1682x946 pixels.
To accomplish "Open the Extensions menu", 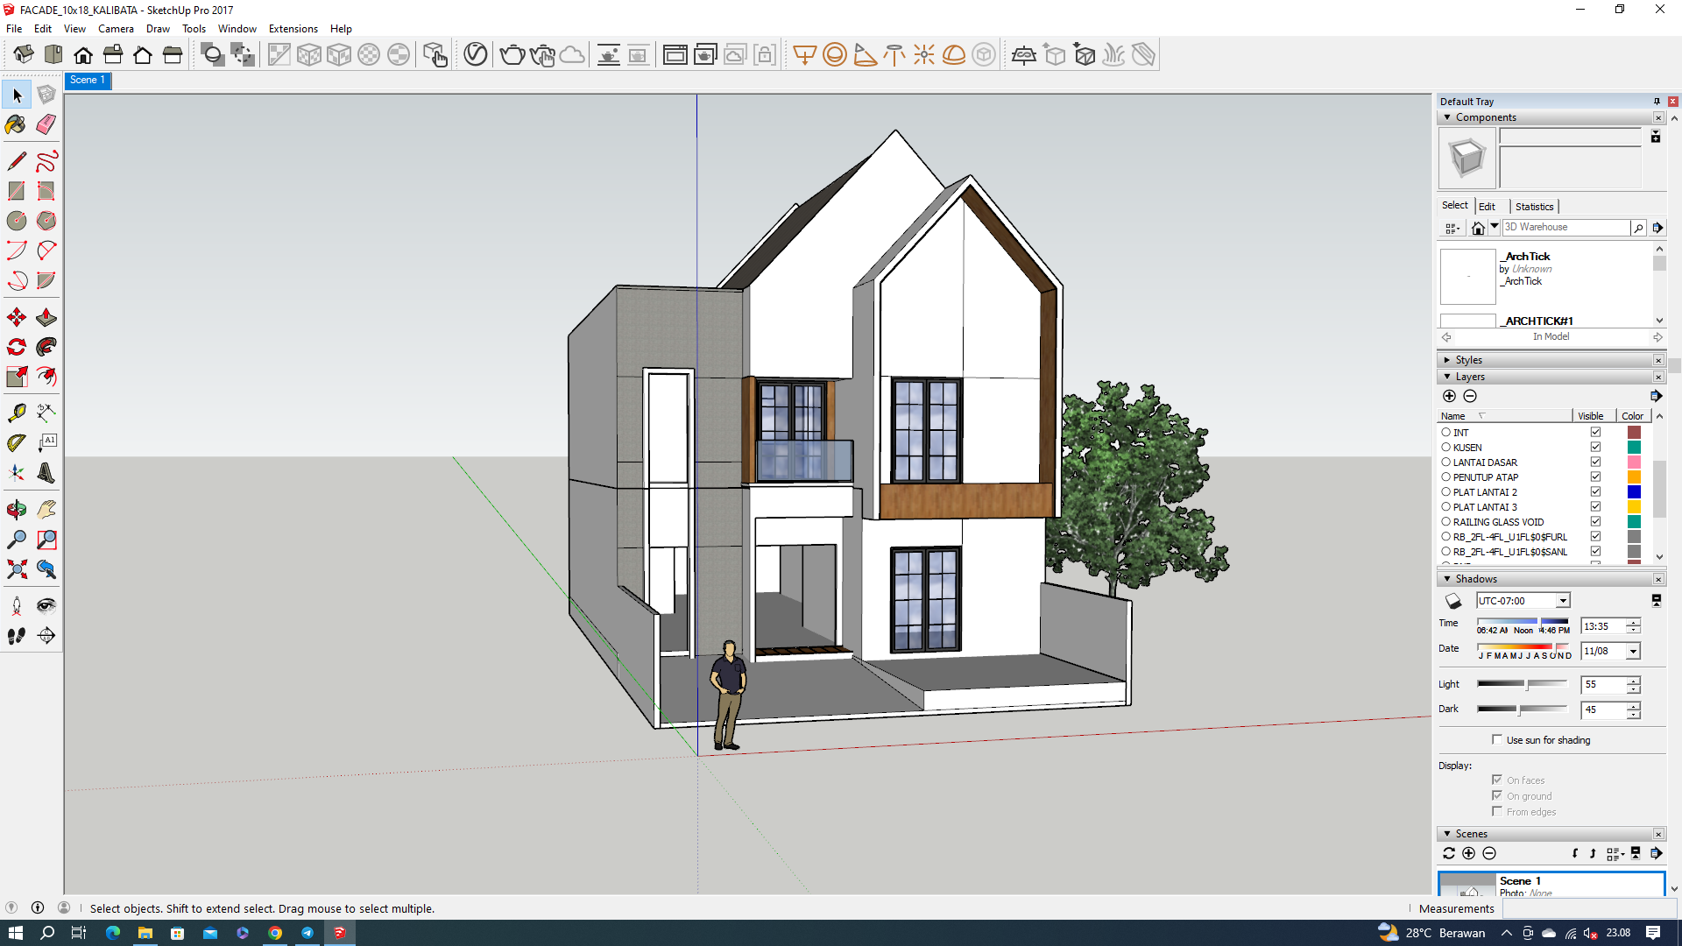I will coord(293,29).
